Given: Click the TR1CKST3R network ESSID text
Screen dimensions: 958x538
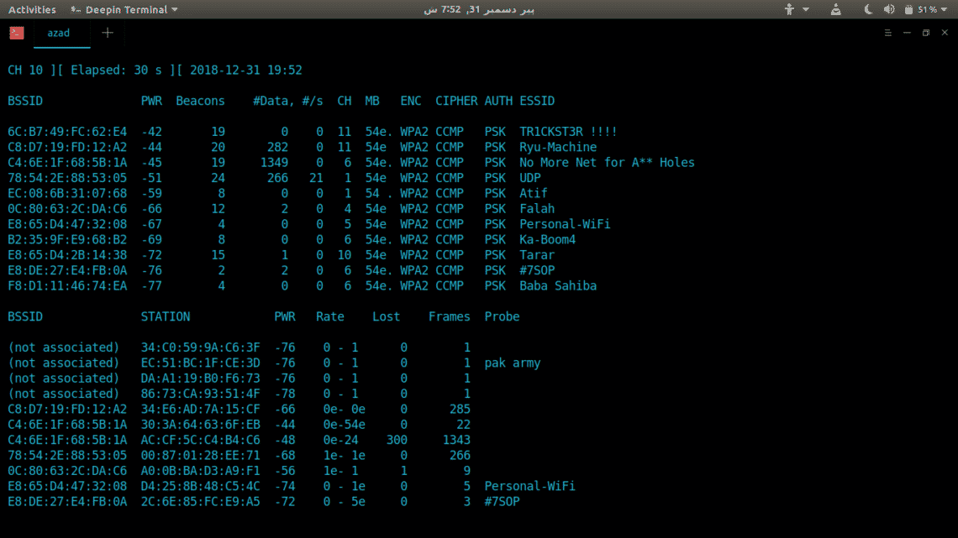Looking at the screenshot, I should pos(568,132).
